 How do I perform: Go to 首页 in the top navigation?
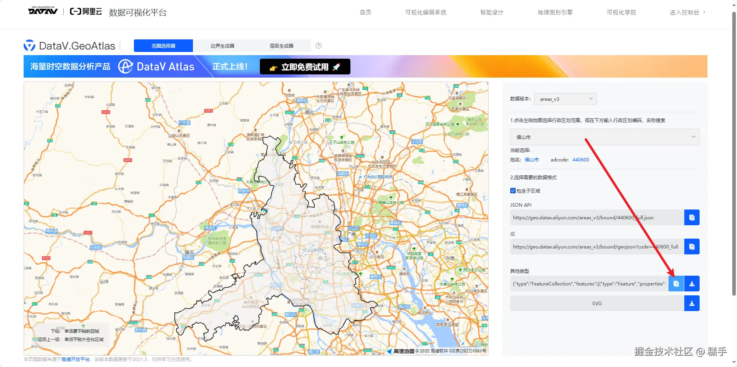pyautogui.click(x=365, y=12)
